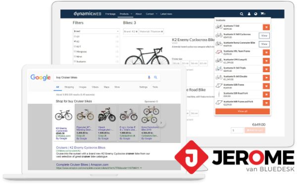The height and width of the screenshot is (186, 297).
Task: Open Cruisers K2 Enemy Cyclocross Bikes link
Action: coord(81,147)
